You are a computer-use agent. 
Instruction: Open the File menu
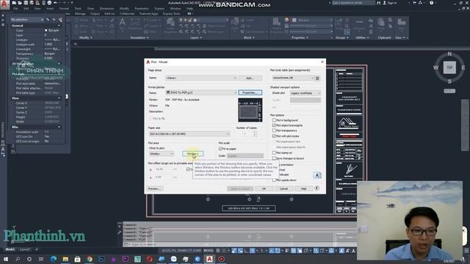(15, 9)
